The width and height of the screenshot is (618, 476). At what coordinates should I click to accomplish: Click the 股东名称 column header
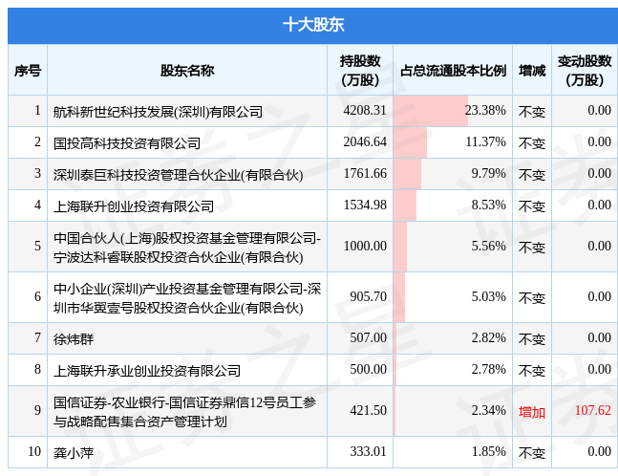pos(186,71)
